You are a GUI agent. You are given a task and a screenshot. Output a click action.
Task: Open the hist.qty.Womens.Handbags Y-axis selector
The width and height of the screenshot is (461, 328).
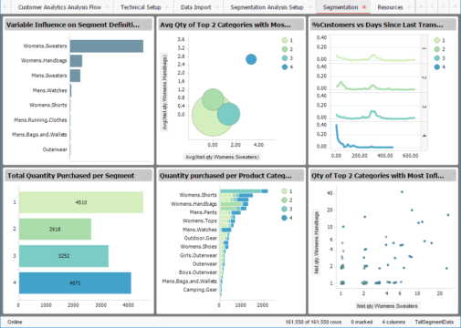coord(317,242)
